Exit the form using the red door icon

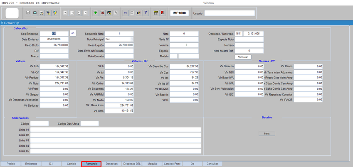[x=163, y=13]
